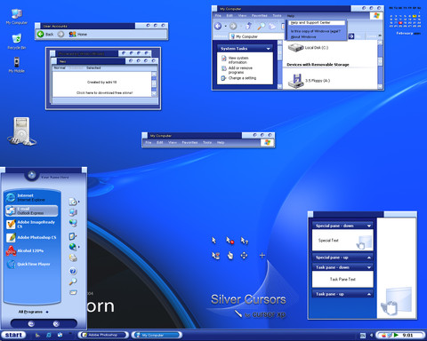This screenshot has height=341, width=427.
Task: Switch to Adobe Photoshop taskbar button
Action: 103,335
